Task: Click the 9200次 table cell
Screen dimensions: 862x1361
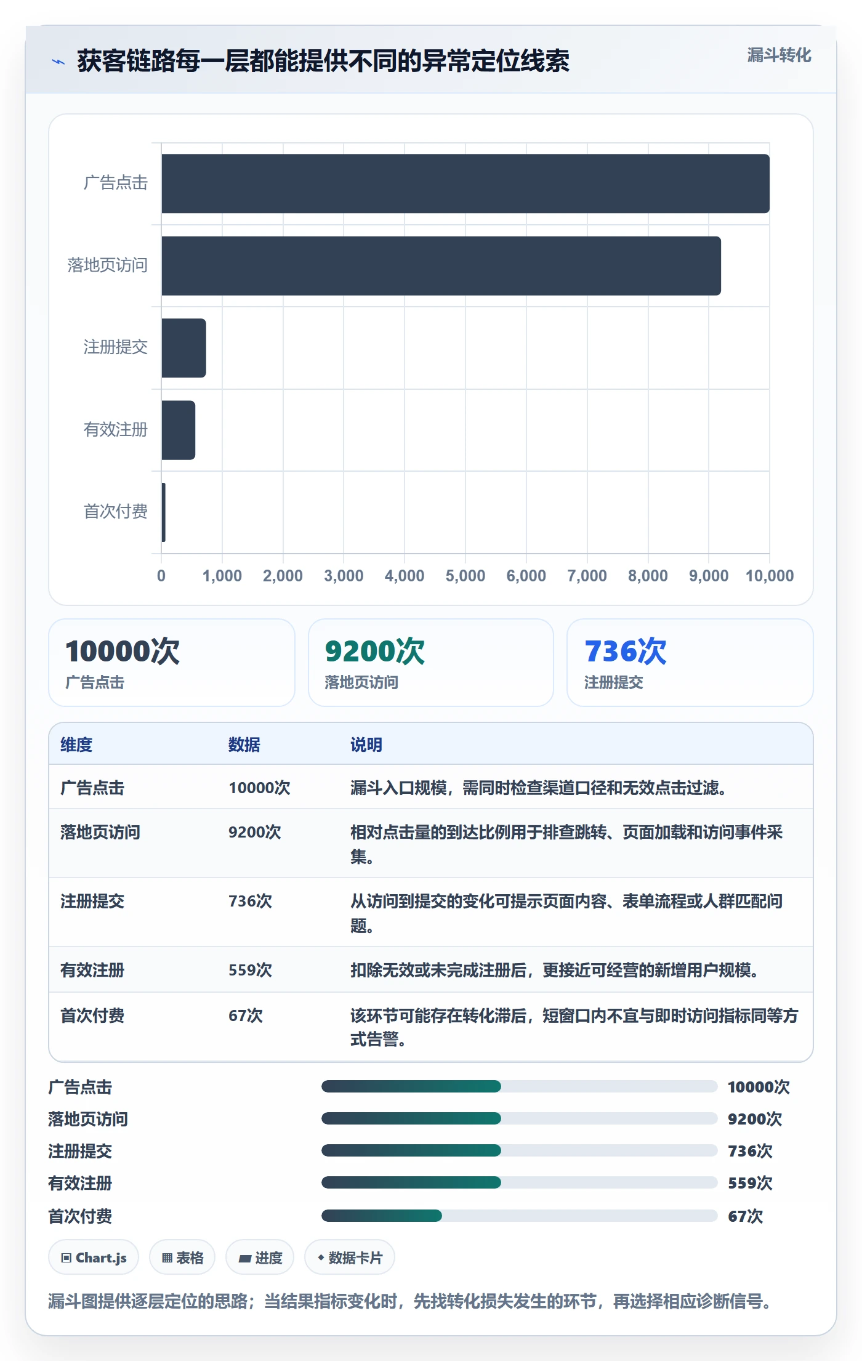Action: click(255, 832)
